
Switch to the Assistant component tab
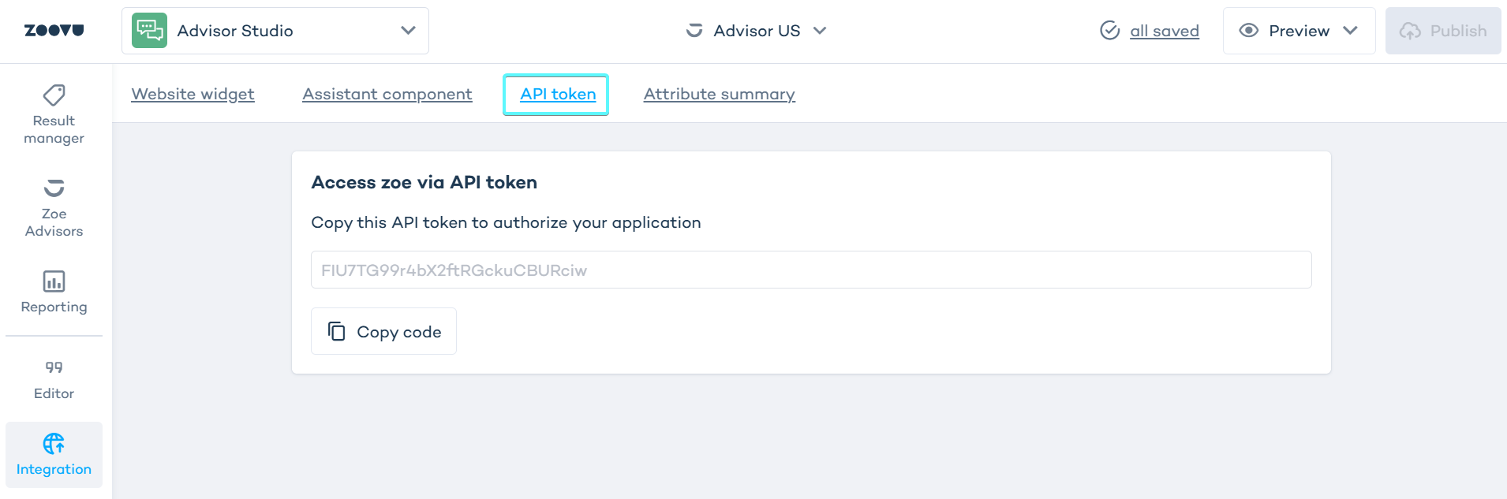point(387,94)
